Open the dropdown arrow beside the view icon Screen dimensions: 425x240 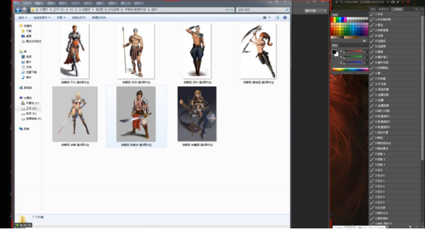[269, 18]
